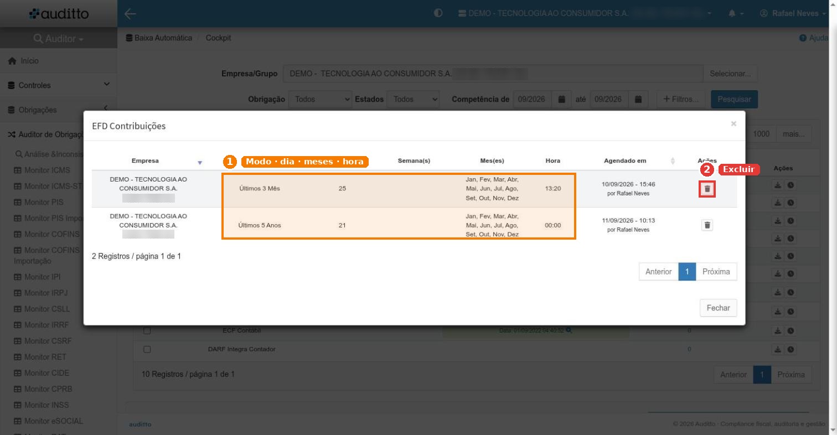The width and height of the screenshot is (837, 435).
Task: Expand Obrigações menu
Action: (59, 110)
